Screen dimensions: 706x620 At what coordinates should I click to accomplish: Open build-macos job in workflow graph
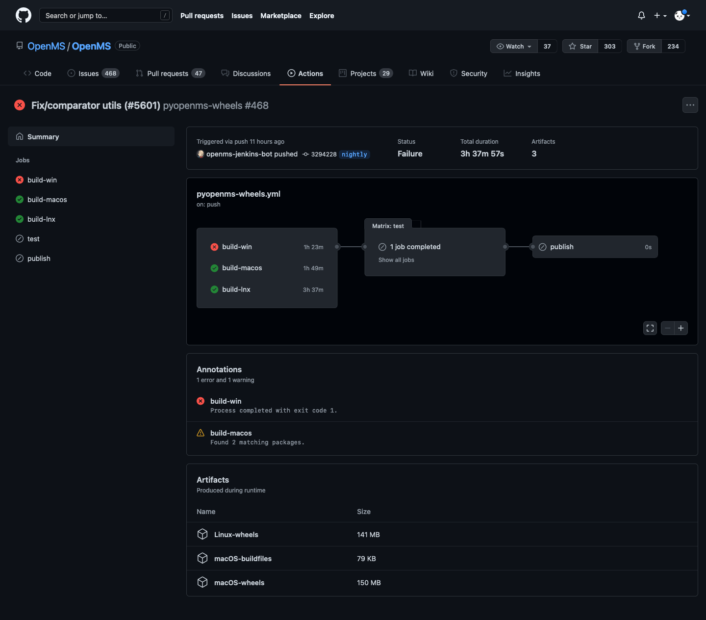coord(267,268)
